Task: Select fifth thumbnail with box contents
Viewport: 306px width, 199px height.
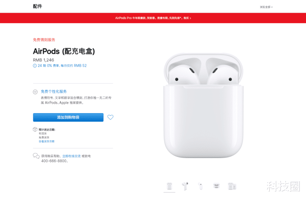Action: (x=232, y=186)
